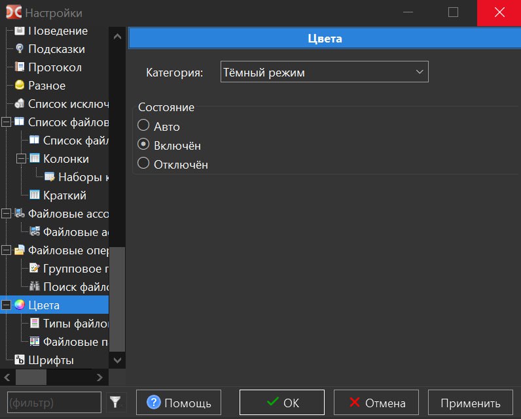Open the Категория dropdown list
521x419 pixels.
[x=325, y=72]
